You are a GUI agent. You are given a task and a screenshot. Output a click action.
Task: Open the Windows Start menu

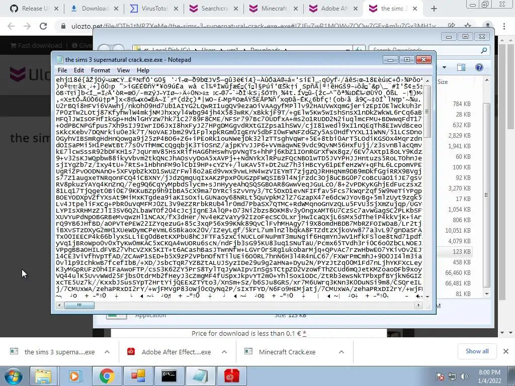pyautogui.click(x=13, y=376)
